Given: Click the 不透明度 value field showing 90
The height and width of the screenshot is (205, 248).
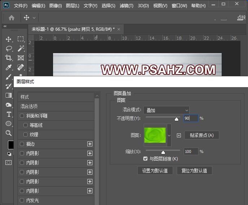Looking at the screenshot, I should (191, 118).
